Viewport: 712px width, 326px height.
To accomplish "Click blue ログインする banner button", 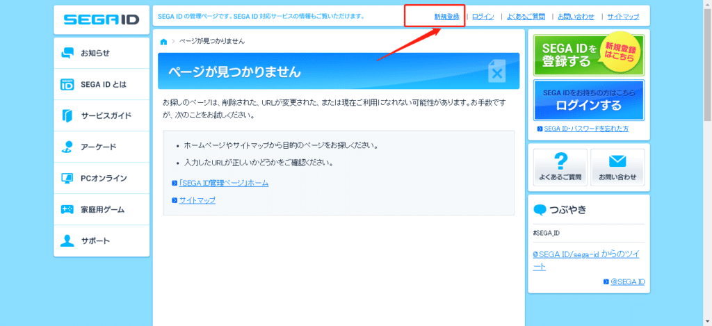I will click(x=589, y=100).
